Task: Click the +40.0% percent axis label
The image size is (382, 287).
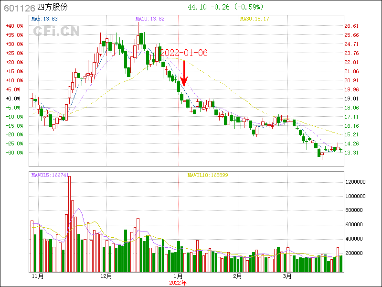Action: pyautogui.click(x=14, y=26)
